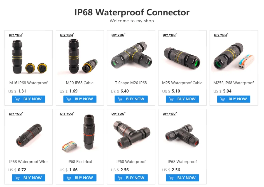Click cart icon for the T Shape M20 IP68

120,99
